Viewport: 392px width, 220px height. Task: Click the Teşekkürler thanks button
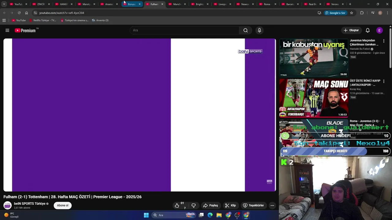[253, 205]
